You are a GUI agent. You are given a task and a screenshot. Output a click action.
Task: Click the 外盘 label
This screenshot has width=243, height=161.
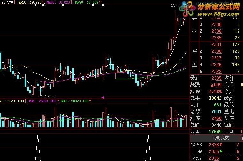(229, 132)
